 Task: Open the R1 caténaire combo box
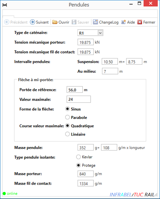[90, 33]
